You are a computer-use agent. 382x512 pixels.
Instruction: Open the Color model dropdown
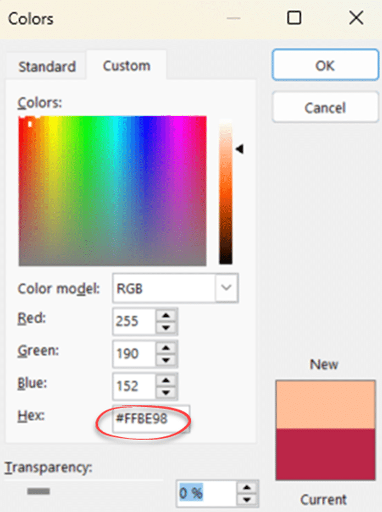226,288
